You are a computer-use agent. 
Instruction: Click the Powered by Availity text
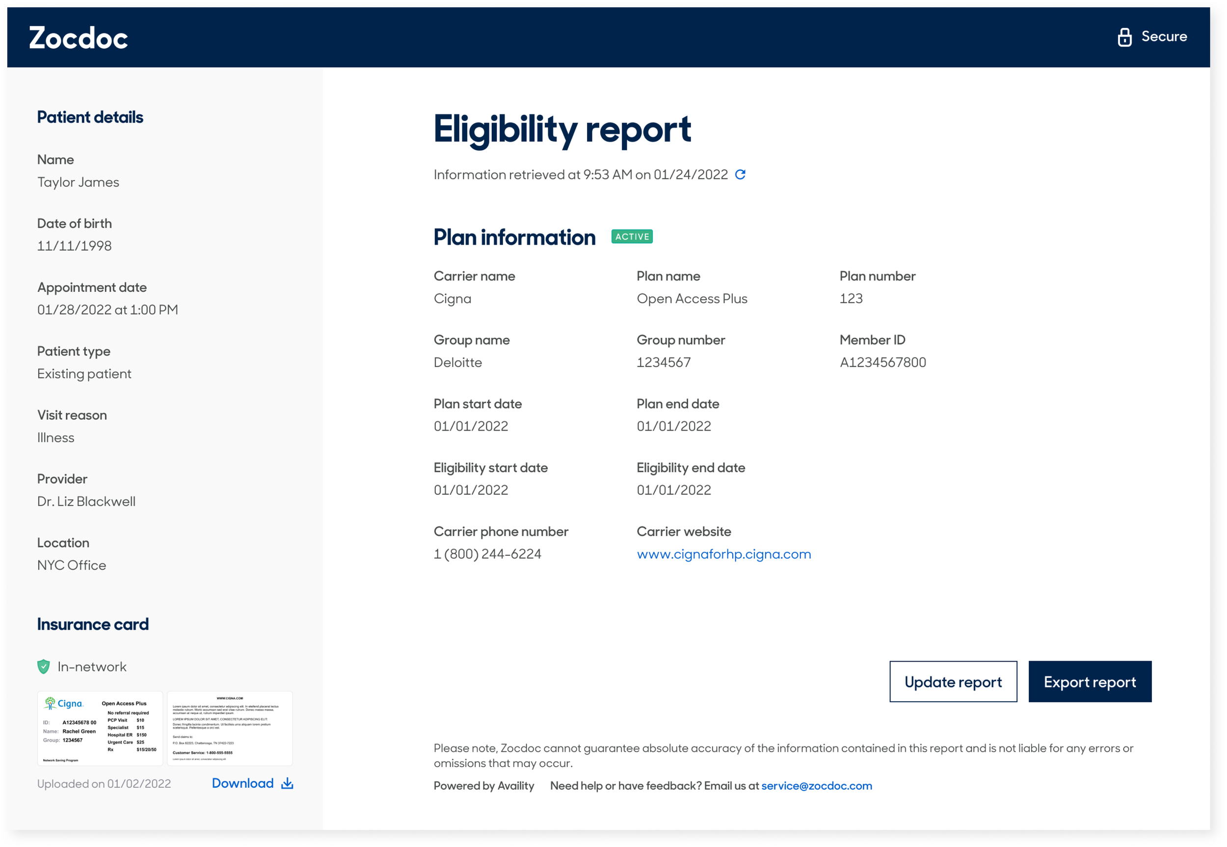coord(484,785)
